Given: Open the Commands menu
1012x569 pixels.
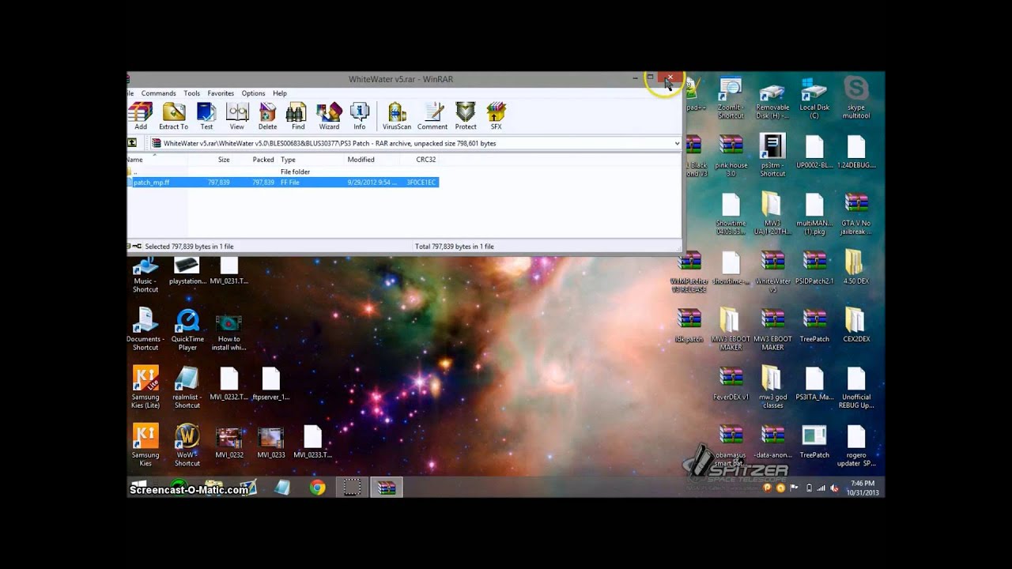Looking at the screenshot, I should pyautogui.click(x=159, y=93).
